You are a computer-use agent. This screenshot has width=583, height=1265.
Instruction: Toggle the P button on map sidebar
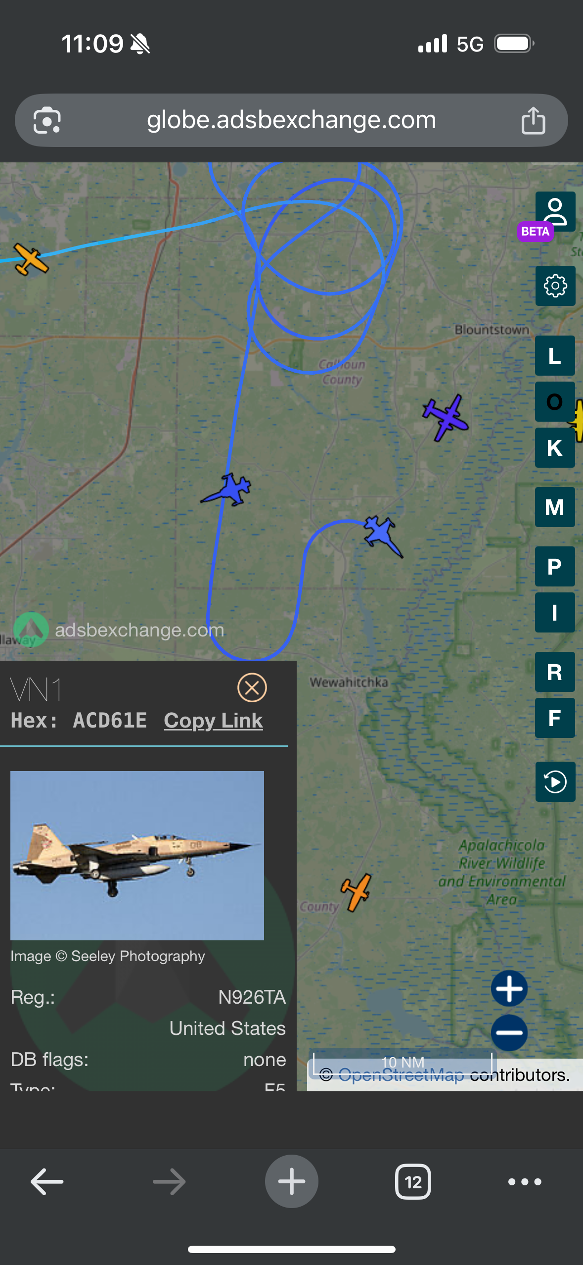tap(555, 566)
